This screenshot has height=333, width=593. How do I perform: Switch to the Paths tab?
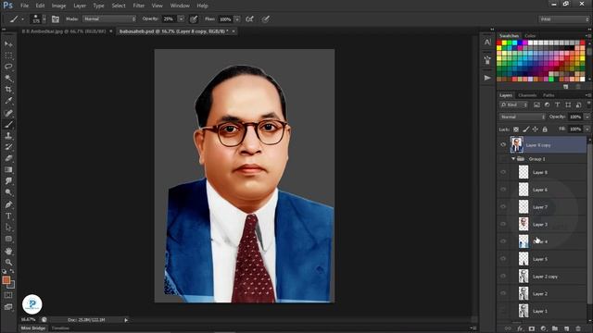pyautogui.click(x=549, y=95)
